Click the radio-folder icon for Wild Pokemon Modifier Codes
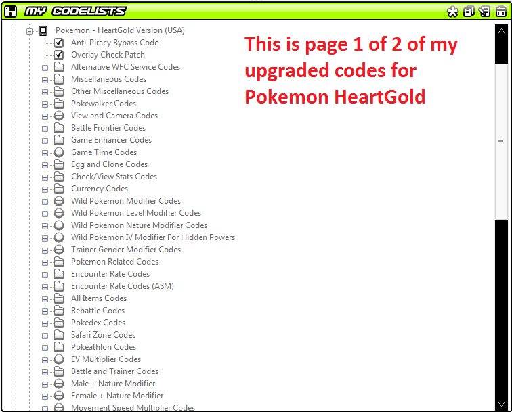 point(59,201)
